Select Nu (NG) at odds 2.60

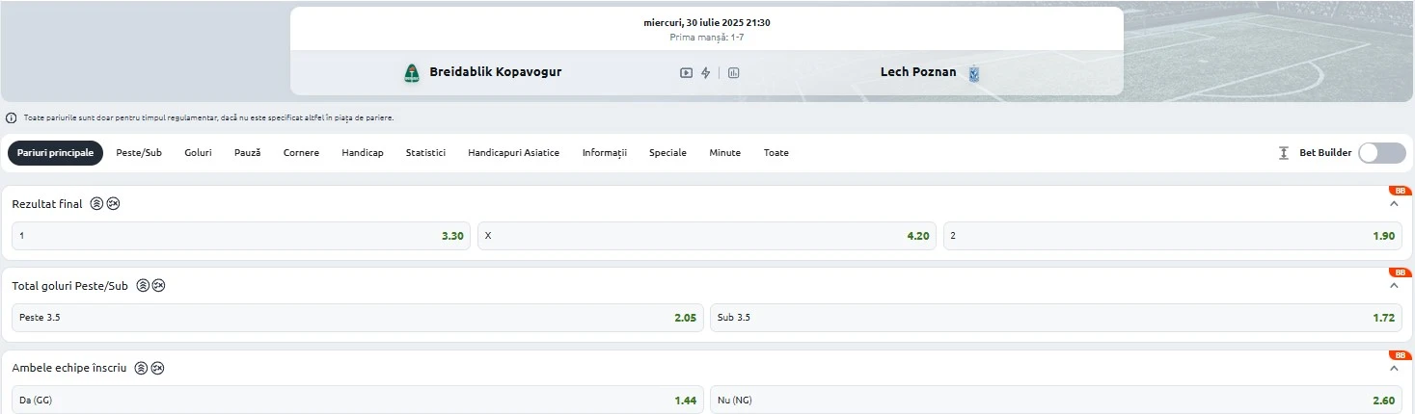tap(1056, 400)
